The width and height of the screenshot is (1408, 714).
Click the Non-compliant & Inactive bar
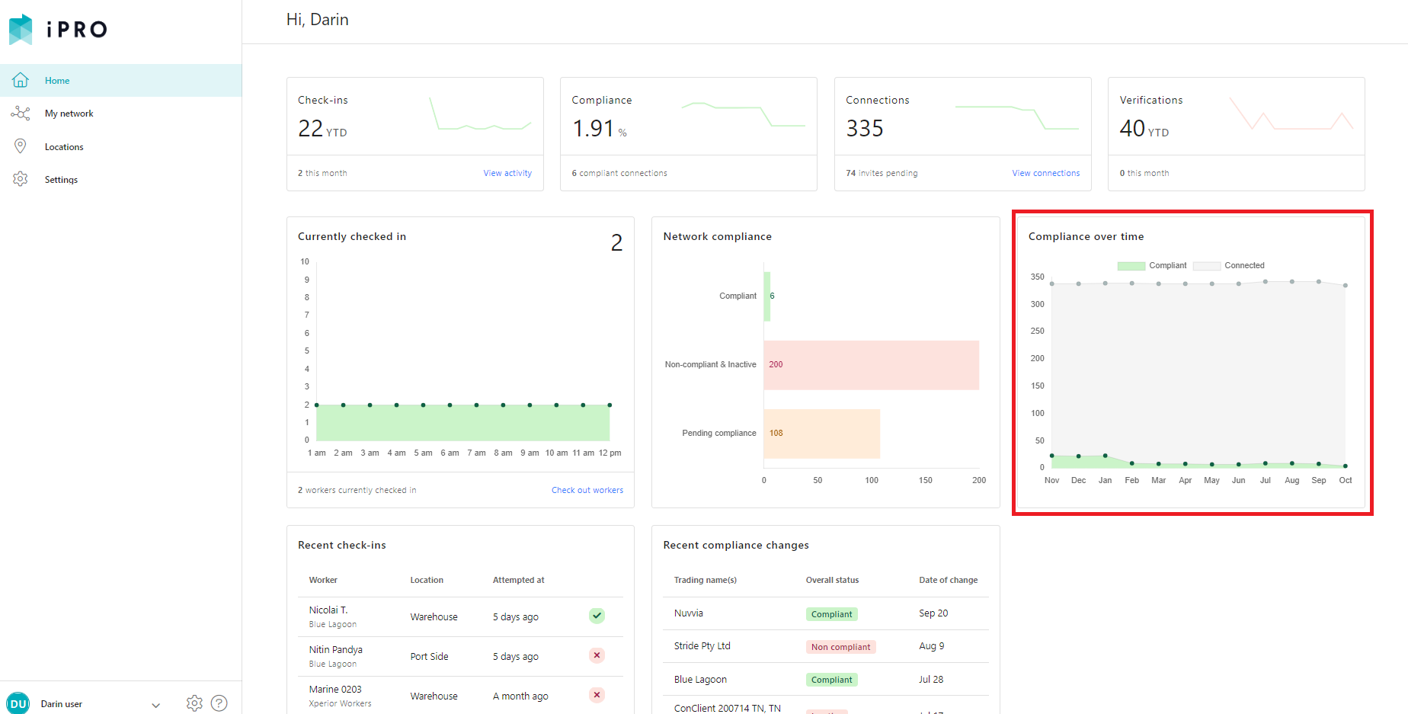872,365
